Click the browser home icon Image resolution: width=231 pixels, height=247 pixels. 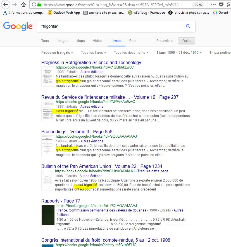pyautogui.click(x=24, y=5)
